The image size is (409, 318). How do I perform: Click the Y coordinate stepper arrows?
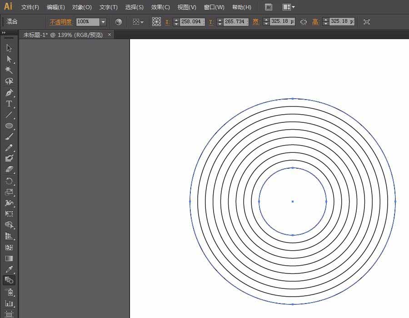click(220, 22)
